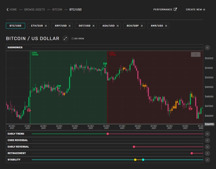Image resolution: width=216 pixels, height=169 pixels.
Task: Close the ETH/EUR tab
Action: click(x=46, y=26)
